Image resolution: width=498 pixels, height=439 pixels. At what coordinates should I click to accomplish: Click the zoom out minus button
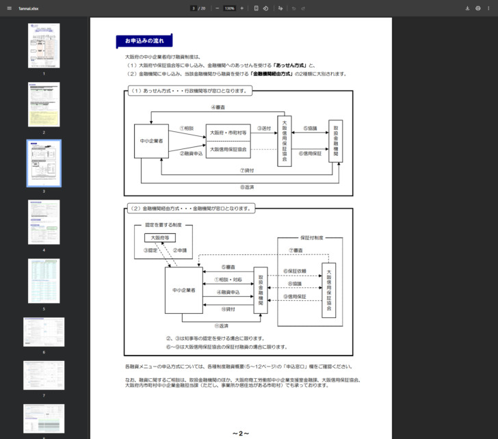[218, 8]
